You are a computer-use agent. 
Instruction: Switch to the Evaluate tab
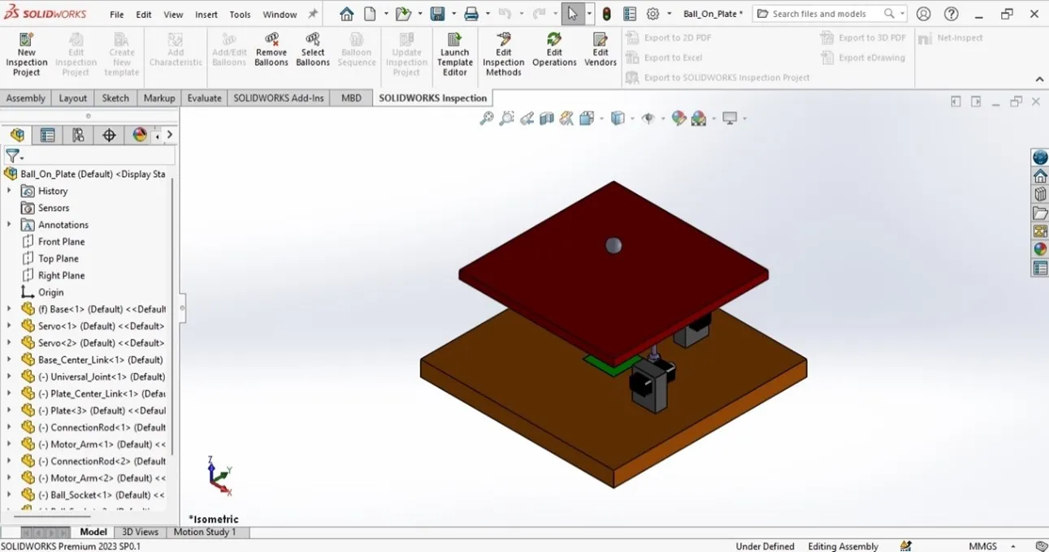[x=204, y=98]
